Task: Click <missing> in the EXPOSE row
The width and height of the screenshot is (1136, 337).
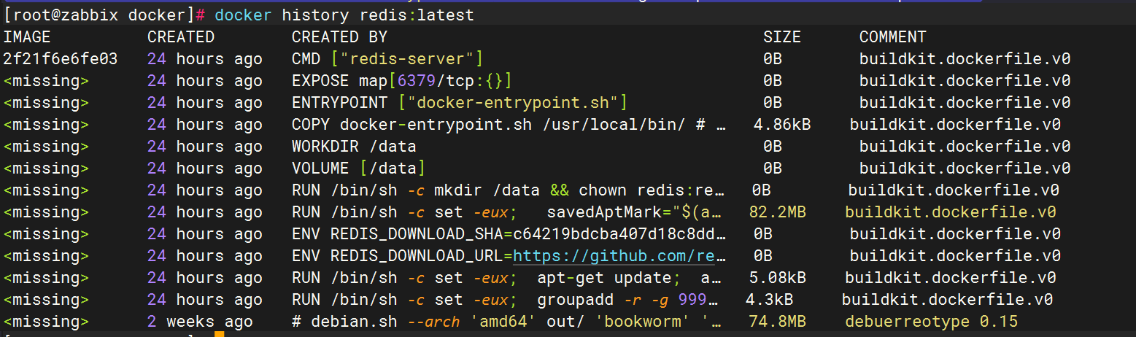Action: 46,81
